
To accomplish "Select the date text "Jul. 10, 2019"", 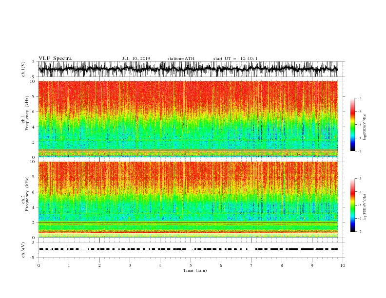I will (x=136, y=58).
